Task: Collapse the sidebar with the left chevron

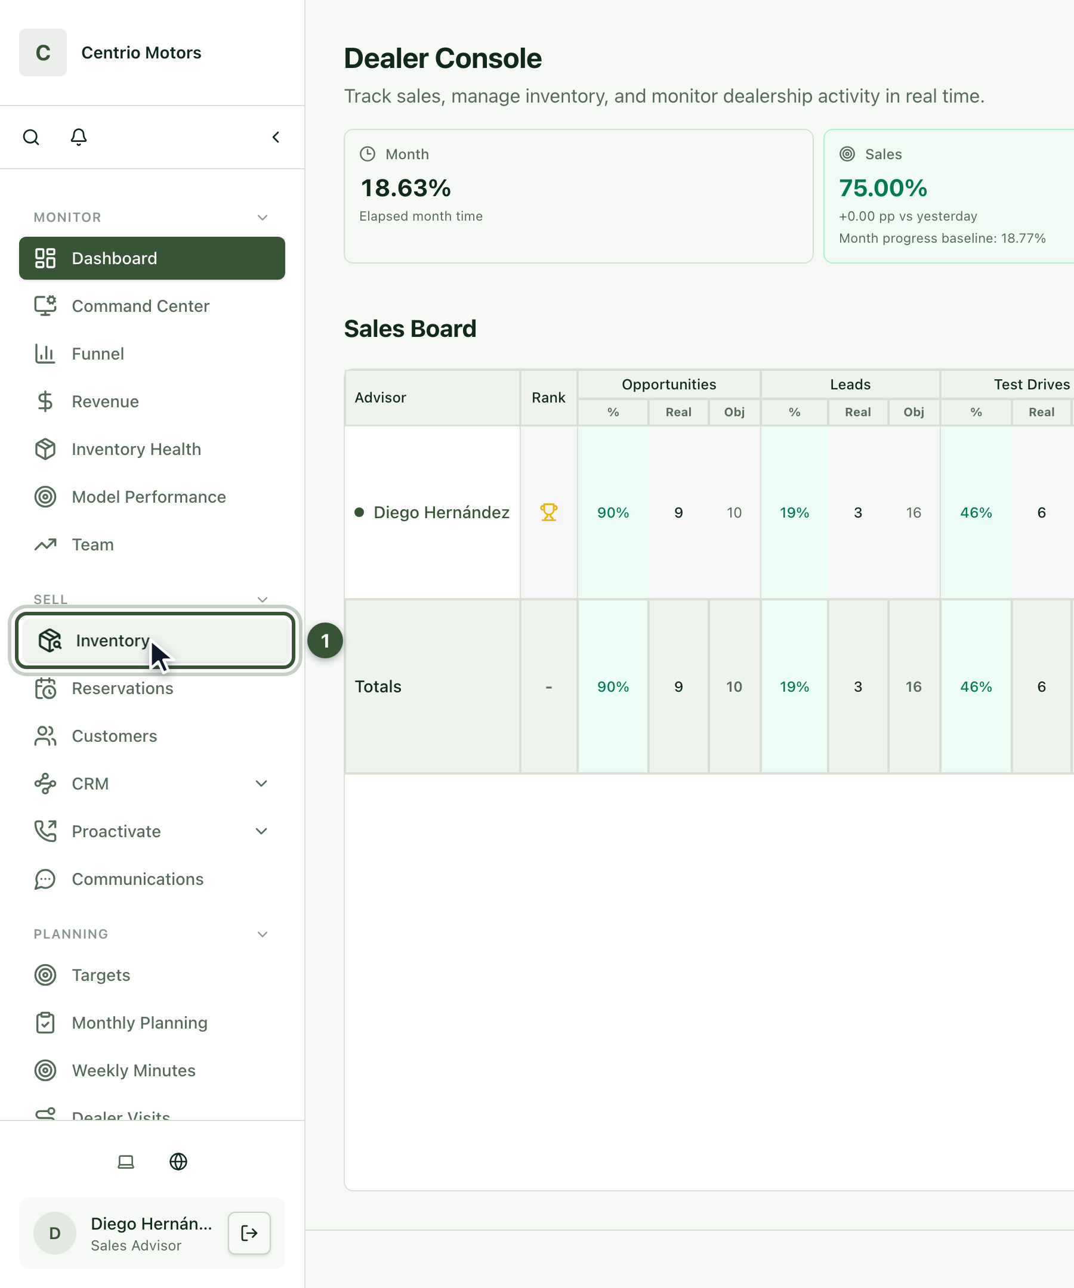Action: [x=276, y=137]
